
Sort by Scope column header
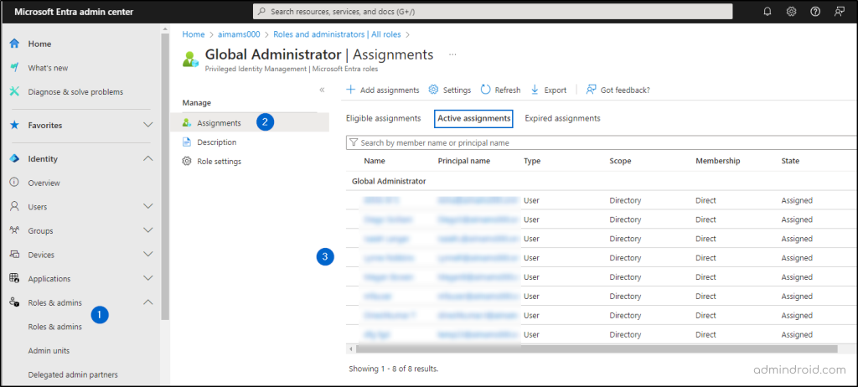click(621, 161)
